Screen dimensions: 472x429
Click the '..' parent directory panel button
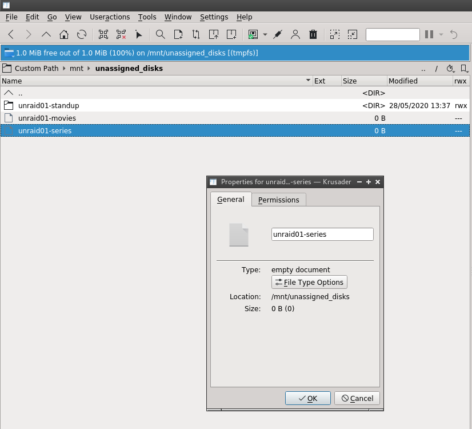click(423, 69)
